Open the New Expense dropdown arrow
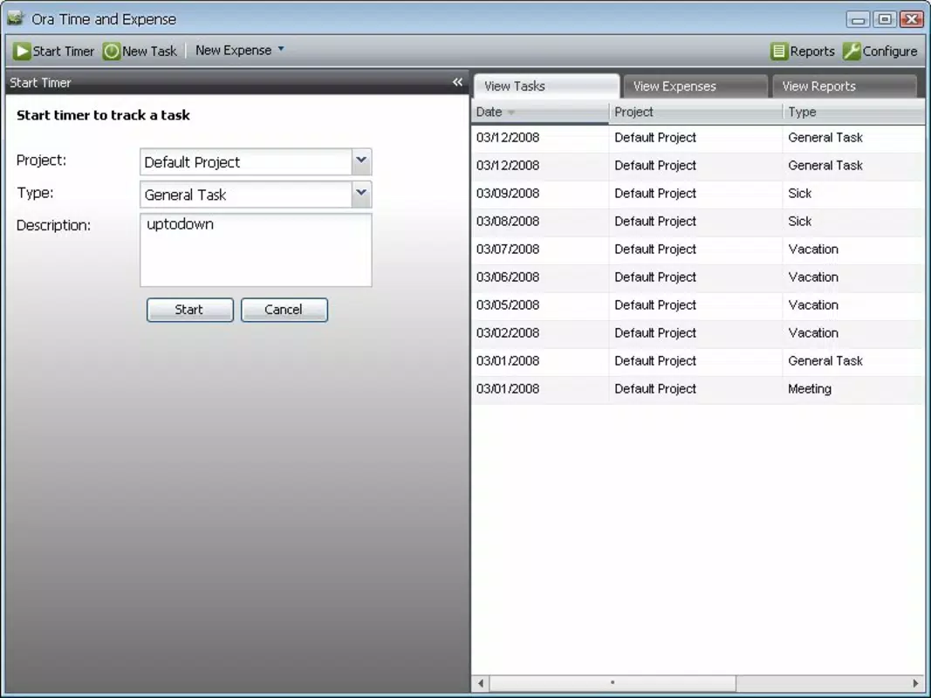This screenshot has width=931, height=698. pyautogui.click(x=282, y=49)
